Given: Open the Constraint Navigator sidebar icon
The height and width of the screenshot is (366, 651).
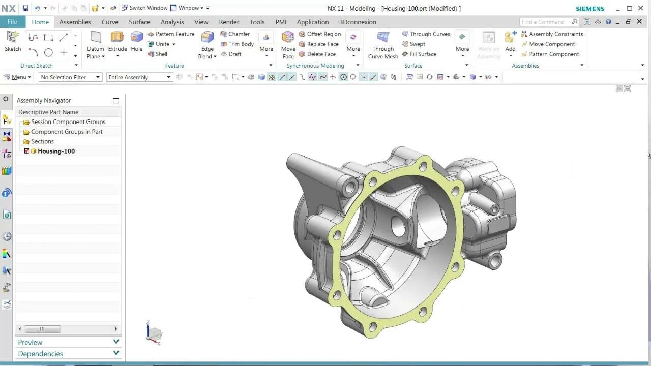Looking at the screenshot, I should coord(7,136).
